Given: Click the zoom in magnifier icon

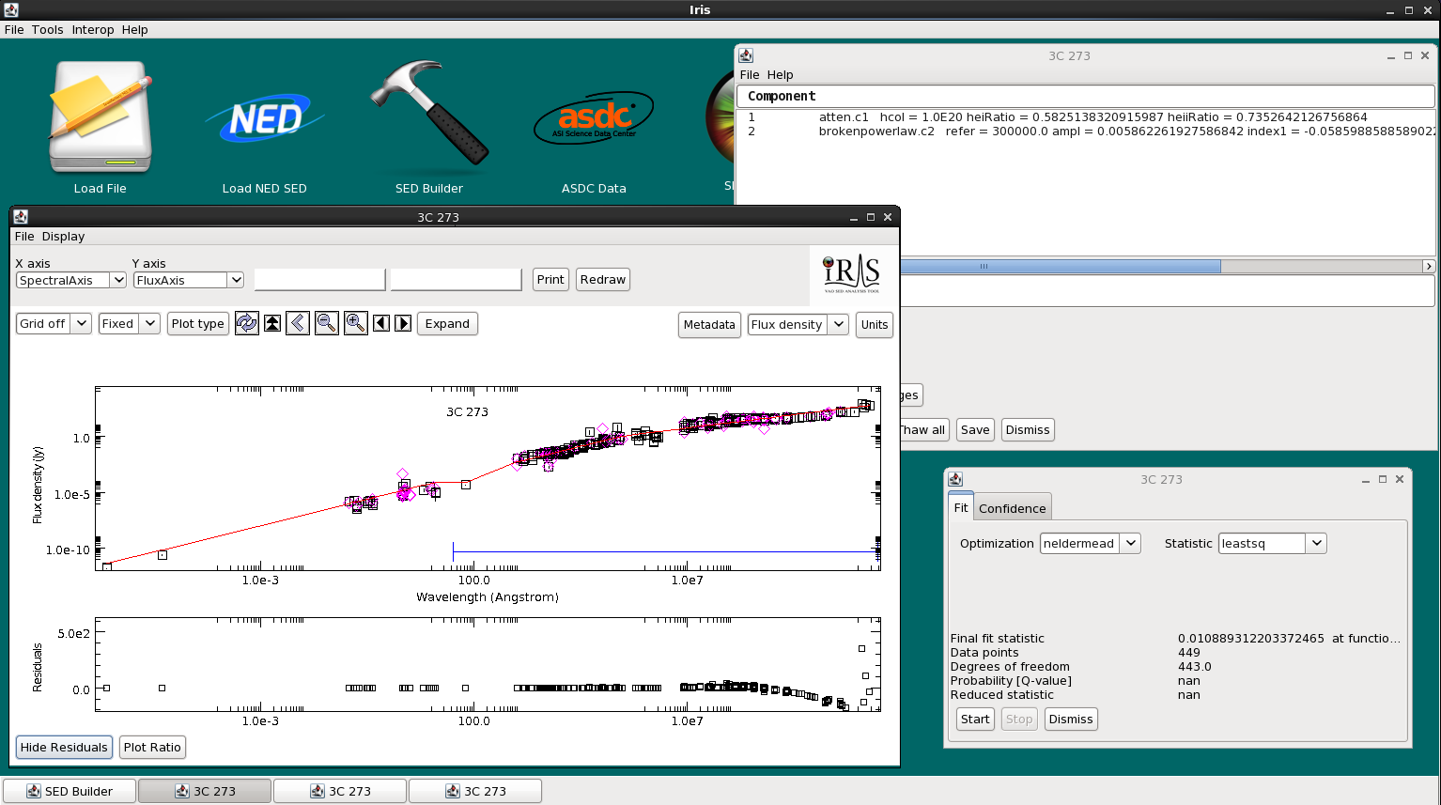Looking at the screenshot, I should point(355,323).
